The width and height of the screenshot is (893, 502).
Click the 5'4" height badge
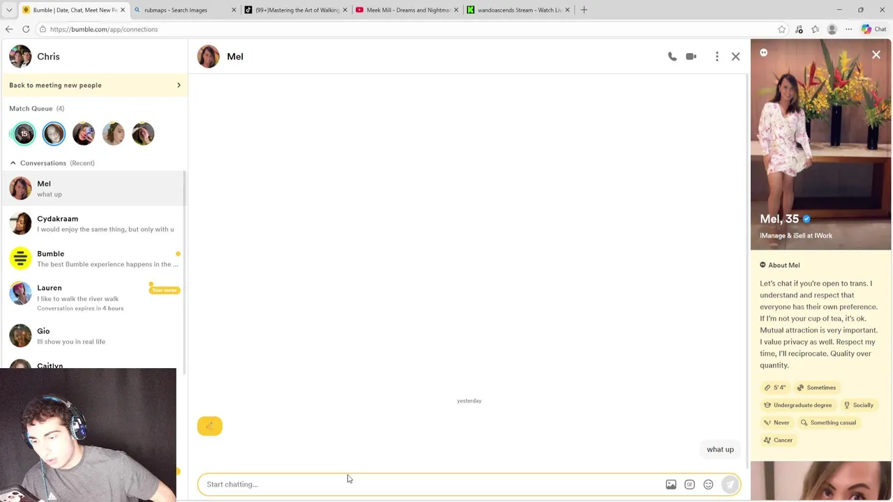(775, 388)
